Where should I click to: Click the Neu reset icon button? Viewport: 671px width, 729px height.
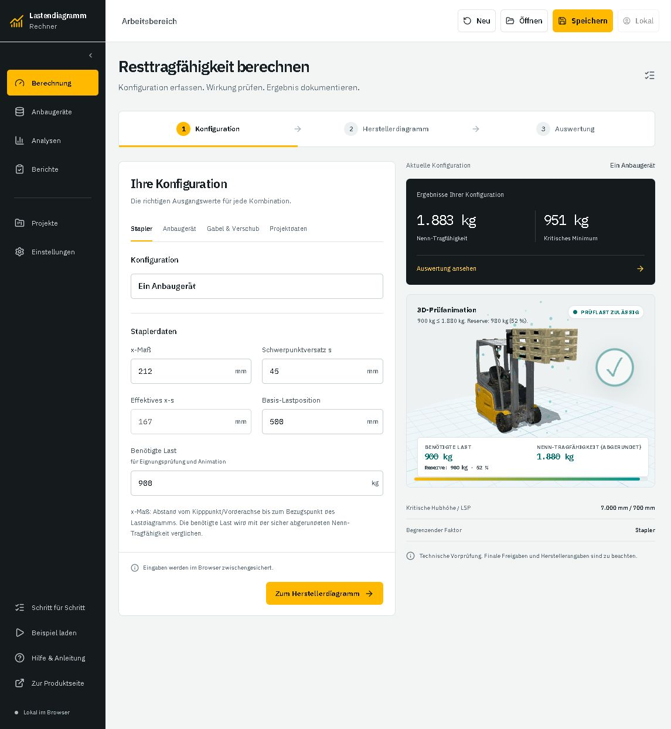coord(476,21)
